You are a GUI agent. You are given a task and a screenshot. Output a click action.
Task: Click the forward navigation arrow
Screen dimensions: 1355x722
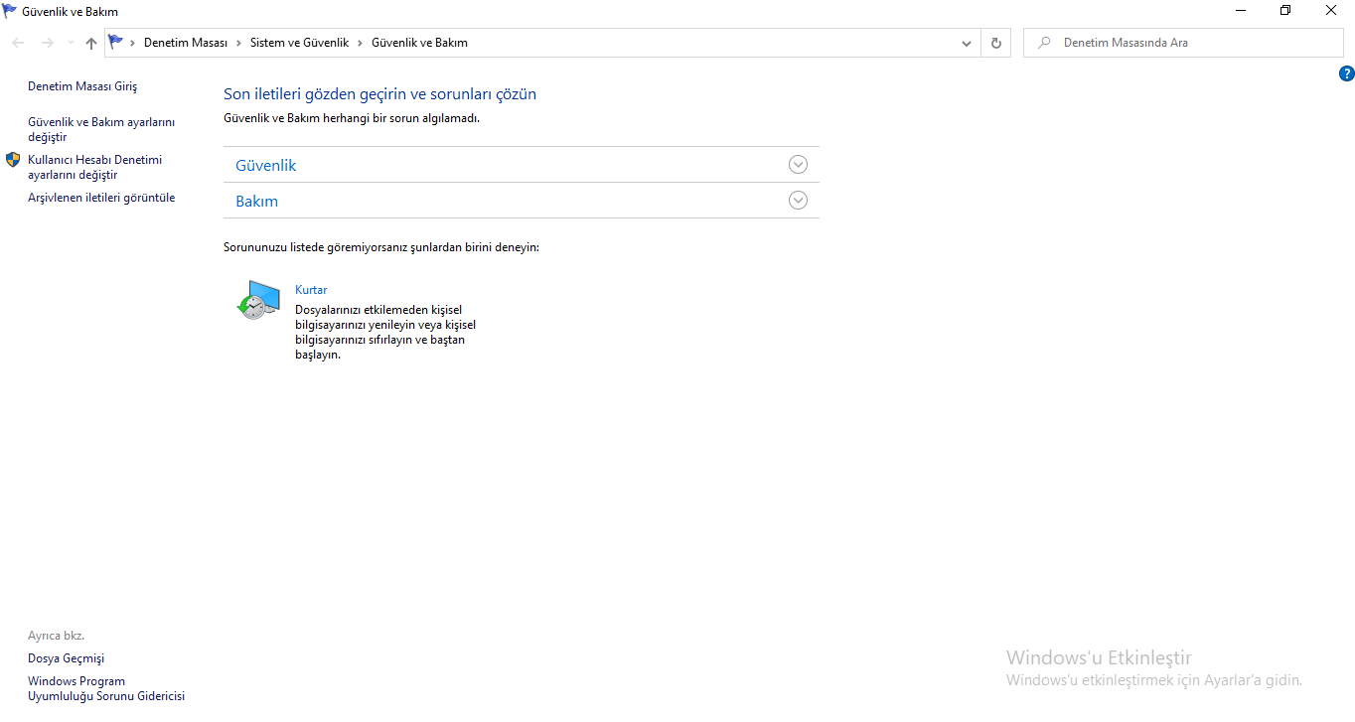pos(47,43)
